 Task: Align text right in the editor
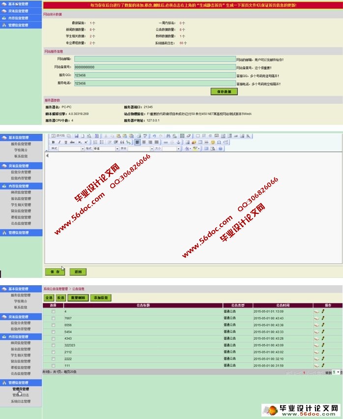pyautogui.click(x=150, y=142)
